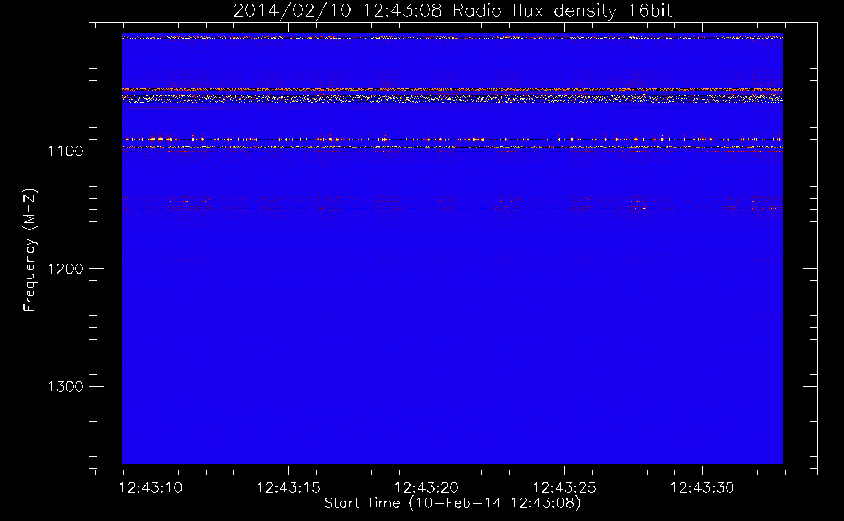Click the 1300 frequency tick label
Viewport: 844px width, 521px height.
[65, 387]
